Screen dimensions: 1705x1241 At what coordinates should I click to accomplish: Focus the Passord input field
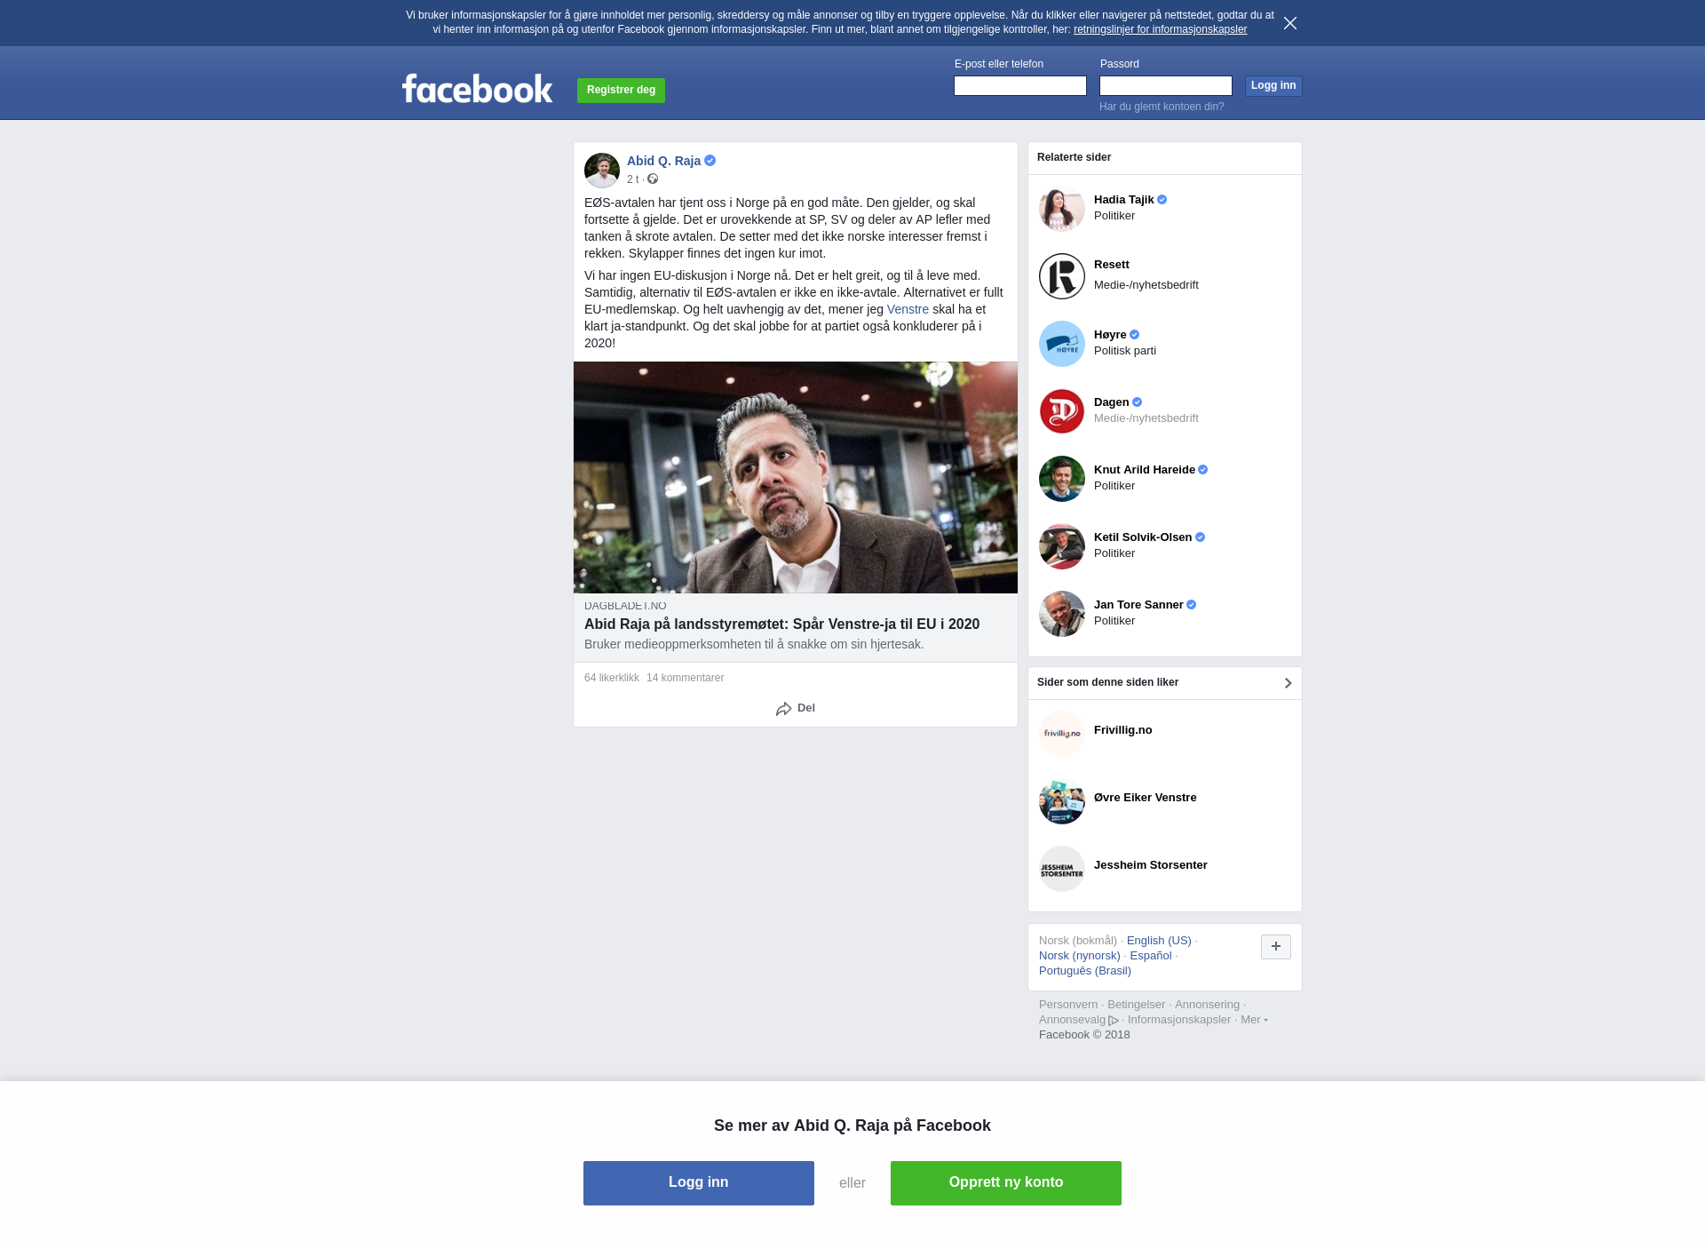coord(1166,86)
